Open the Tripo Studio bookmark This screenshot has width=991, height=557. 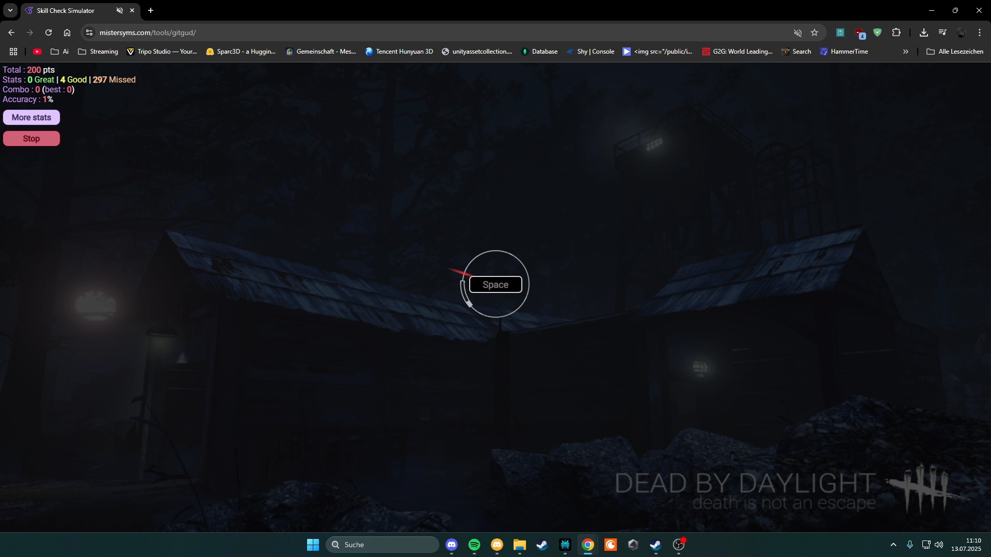pos(162,51)
